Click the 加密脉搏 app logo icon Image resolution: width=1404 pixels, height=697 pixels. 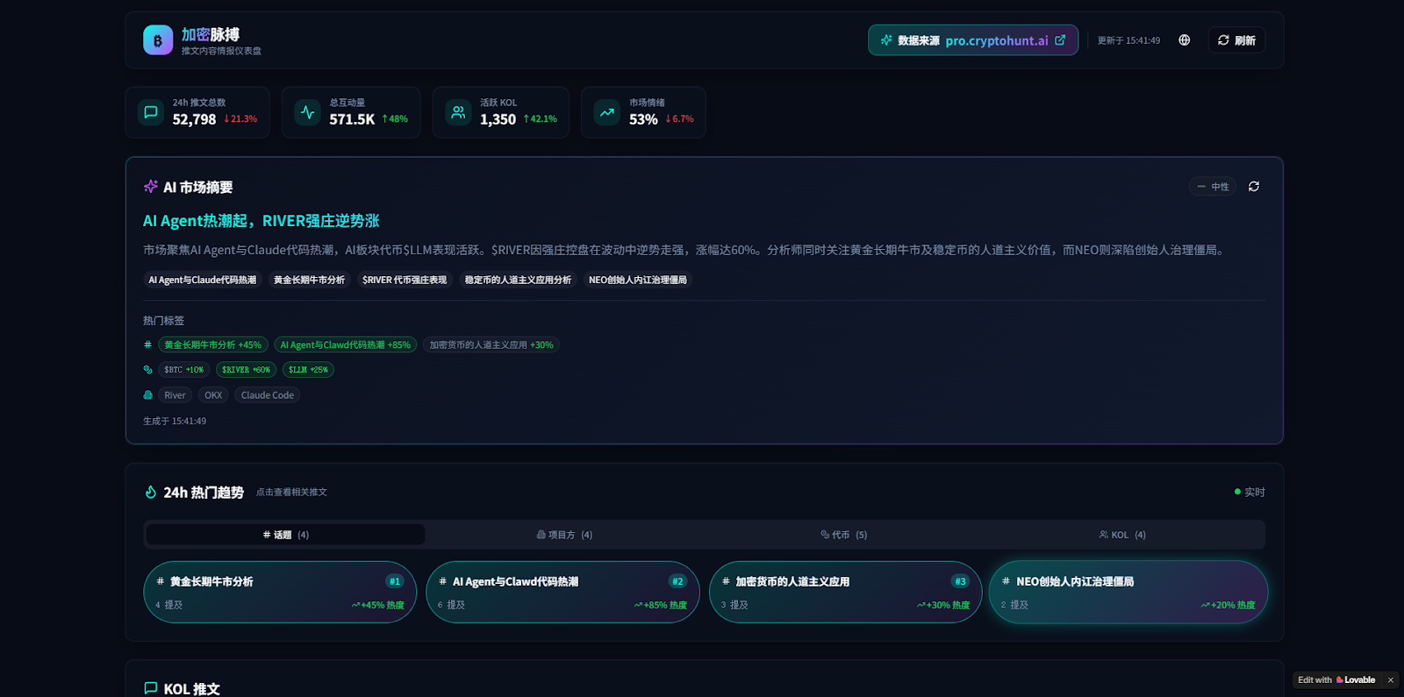158,40
